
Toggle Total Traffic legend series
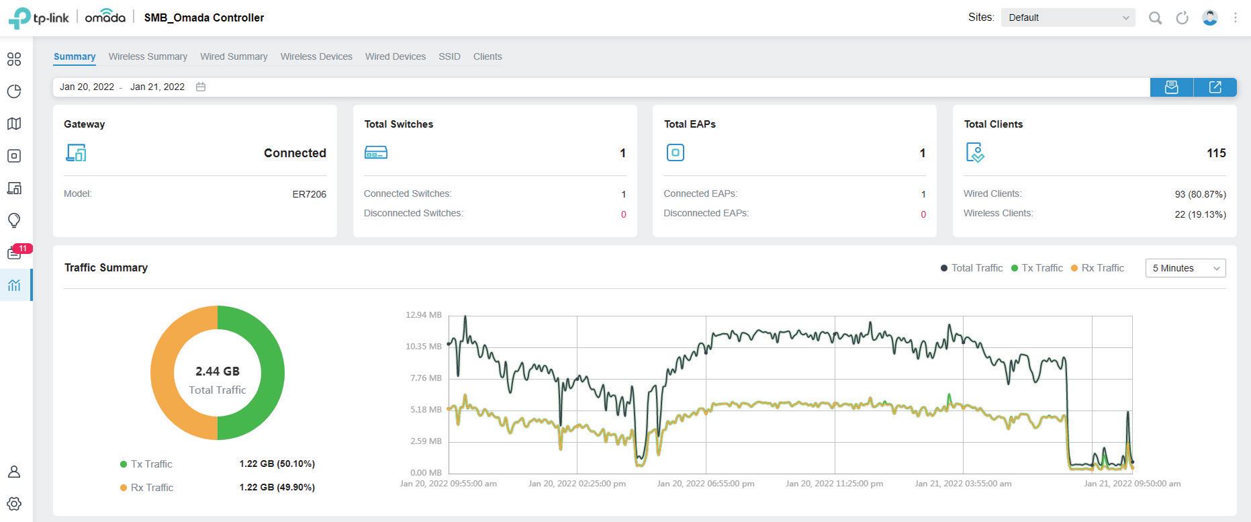click(x=972, y=268)
